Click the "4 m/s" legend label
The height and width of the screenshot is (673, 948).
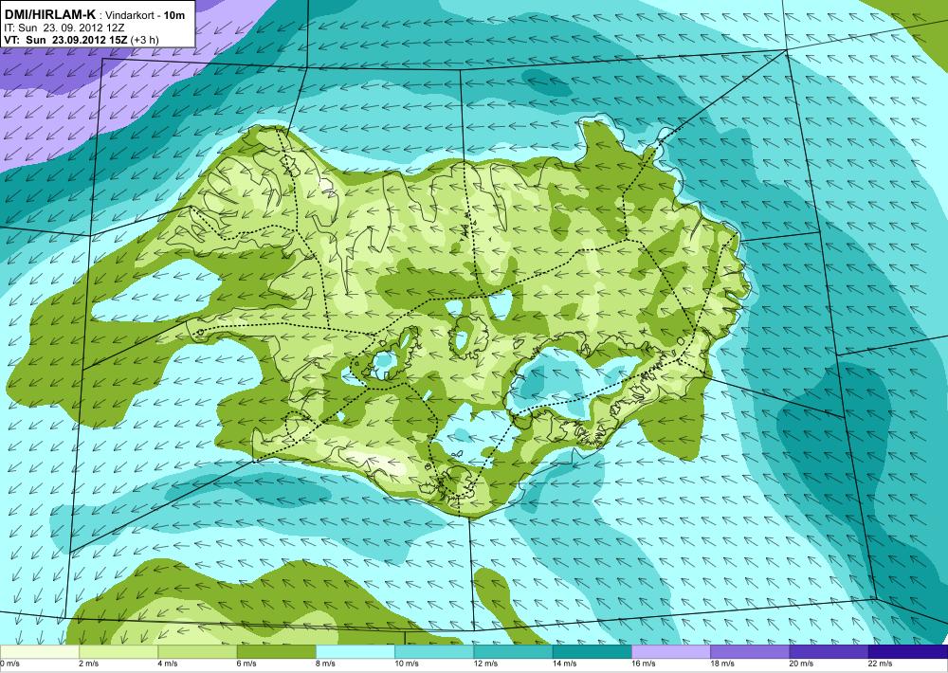click(168, 664)
